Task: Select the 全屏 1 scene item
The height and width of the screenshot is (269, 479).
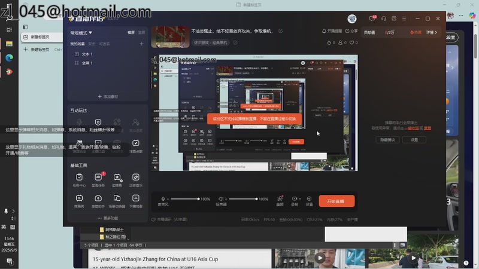Action: [x=84, y=63]
